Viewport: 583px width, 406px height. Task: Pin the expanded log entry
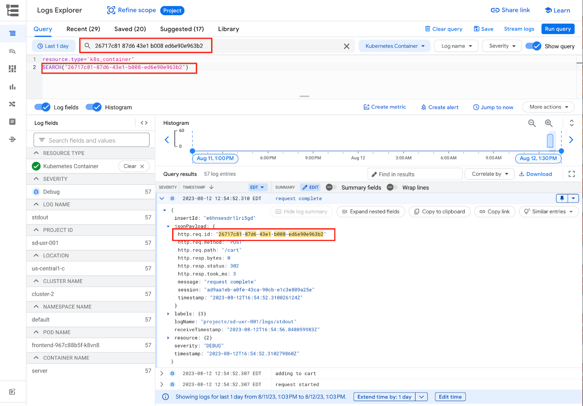(x=562, y=198)
